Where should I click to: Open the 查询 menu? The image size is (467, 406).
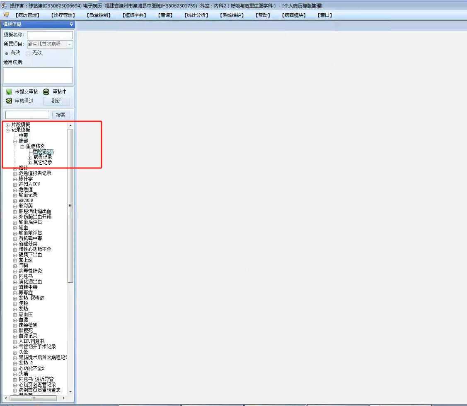[x=165, y=15]
